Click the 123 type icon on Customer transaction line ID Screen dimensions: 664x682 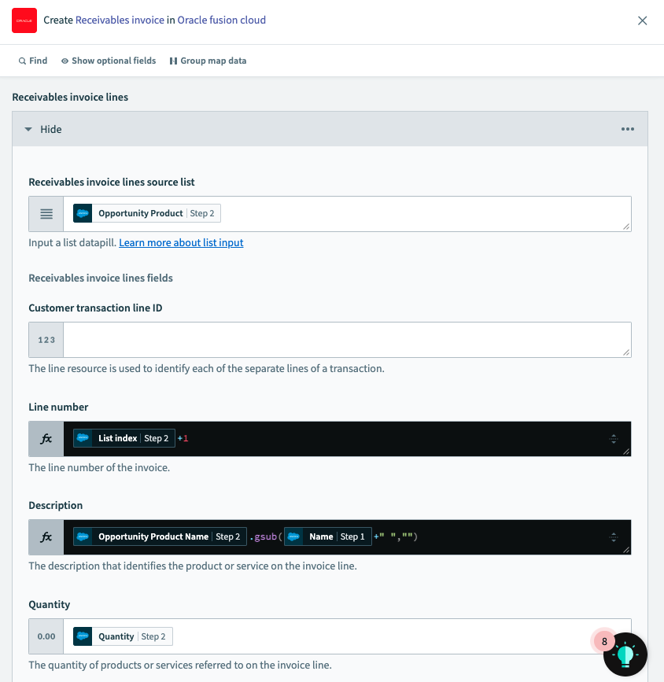[x=45, y=340]
